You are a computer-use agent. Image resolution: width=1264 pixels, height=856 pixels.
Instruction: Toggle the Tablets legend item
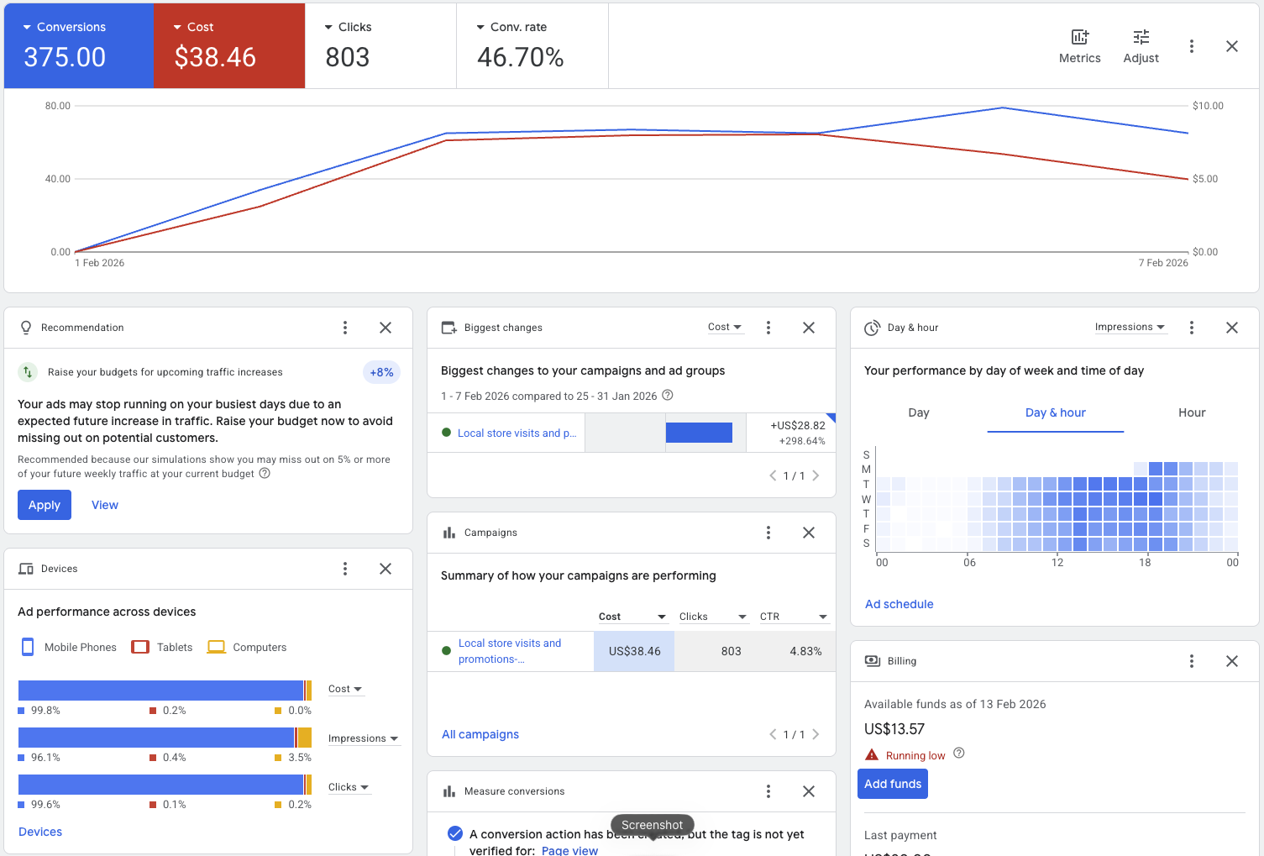point(162,647)
